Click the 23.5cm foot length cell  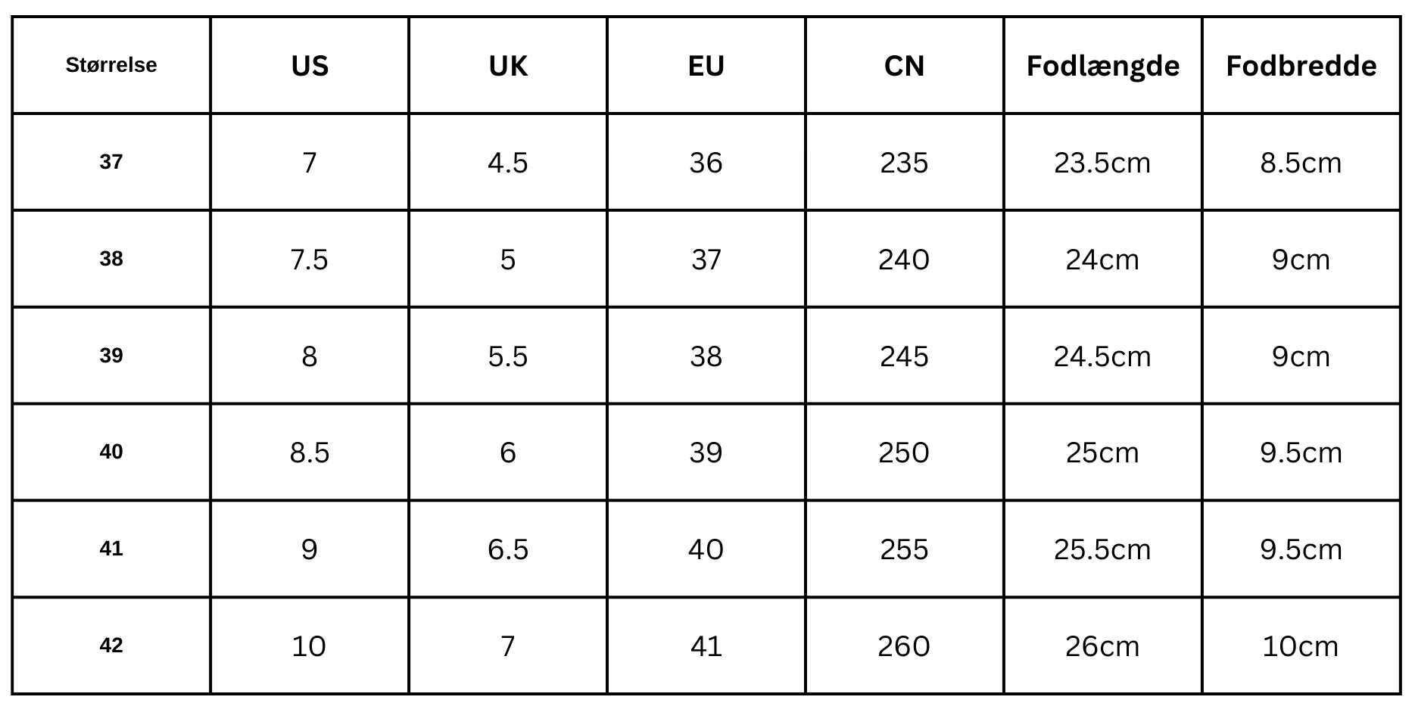pyautogui.click(x=1102, y=163)
